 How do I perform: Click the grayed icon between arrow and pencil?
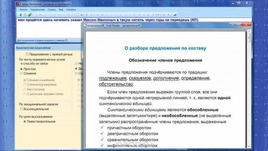(x=25, y=15)
